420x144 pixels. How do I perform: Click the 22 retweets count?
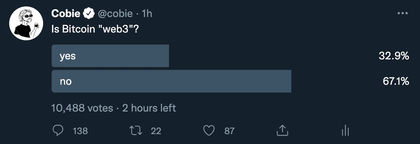coord(156,131)
